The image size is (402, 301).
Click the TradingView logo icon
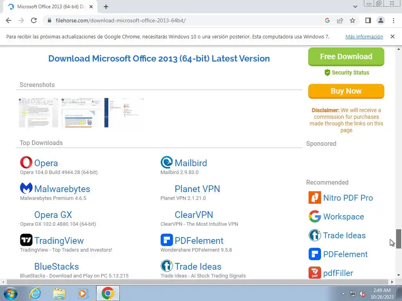26,240
